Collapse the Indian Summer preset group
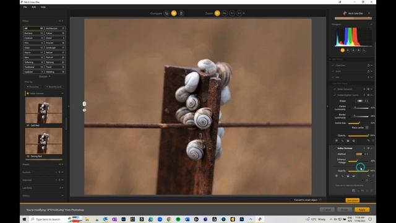 tap(62, 94)
